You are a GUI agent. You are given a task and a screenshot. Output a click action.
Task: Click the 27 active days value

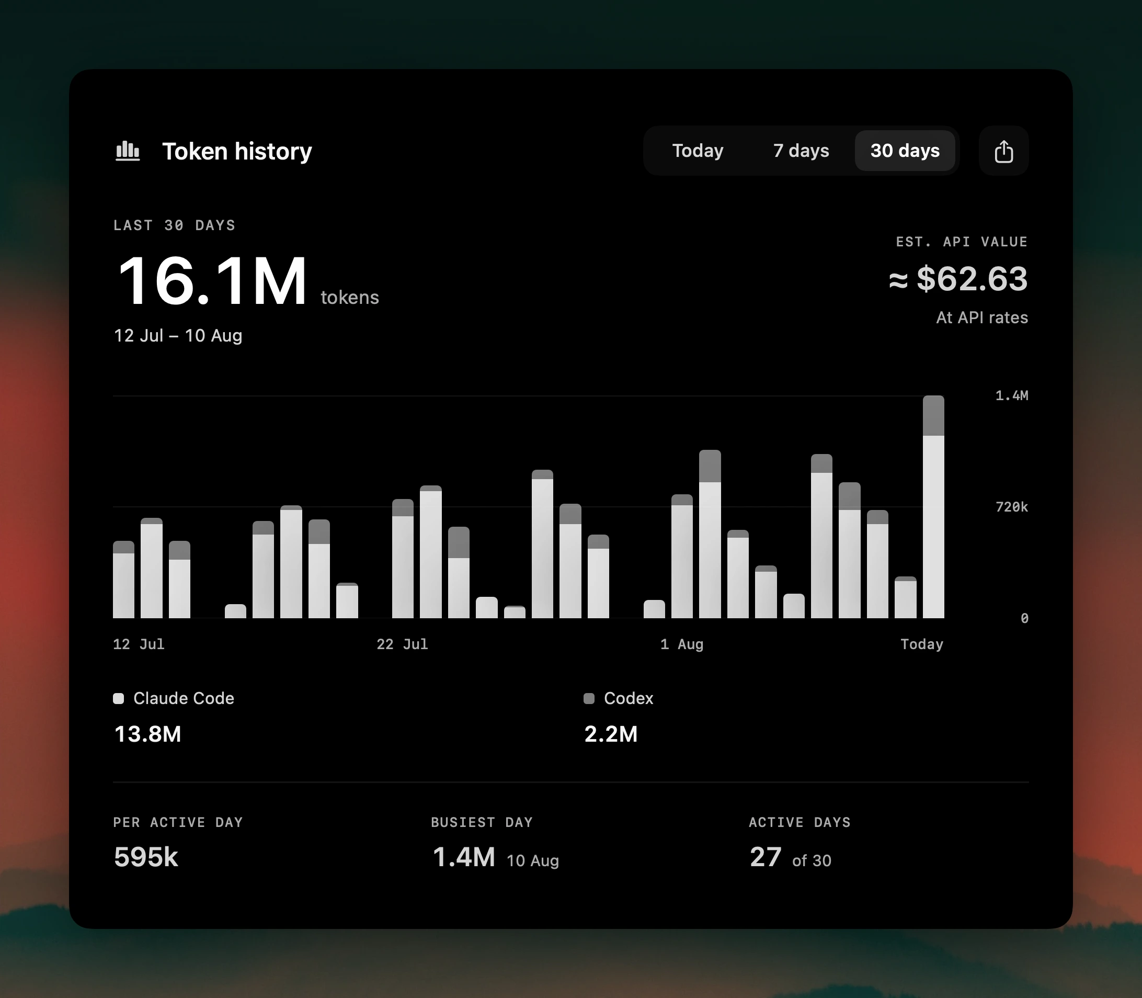(766, 857)
